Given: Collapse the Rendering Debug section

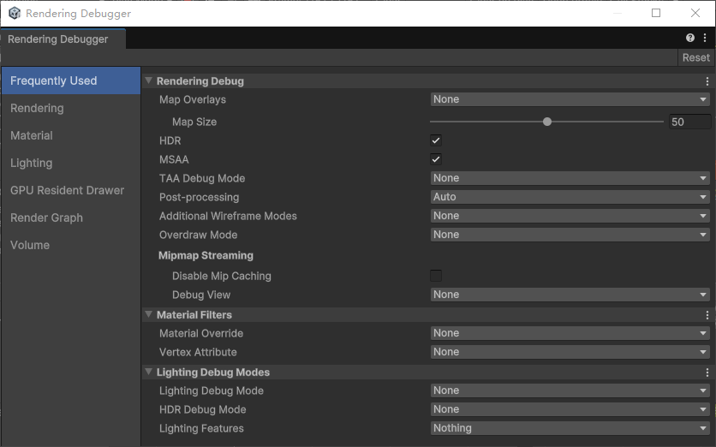Looking at the screenshot, I should click(x=149, y=81).
